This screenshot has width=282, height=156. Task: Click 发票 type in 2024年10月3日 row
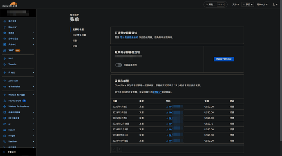[141, 141]
